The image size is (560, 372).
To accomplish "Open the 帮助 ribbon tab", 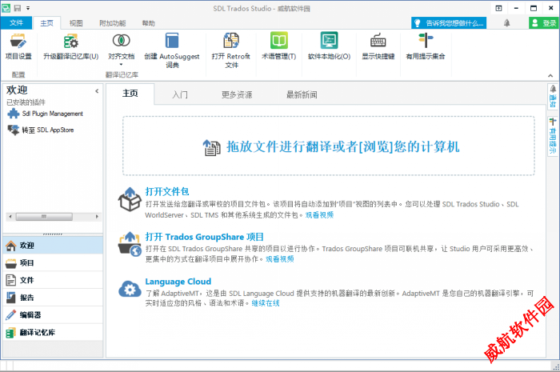I will click(149, 23).
